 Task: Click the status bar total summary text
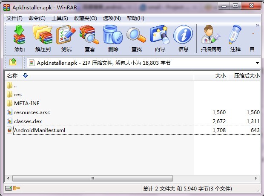pos(187,188)
